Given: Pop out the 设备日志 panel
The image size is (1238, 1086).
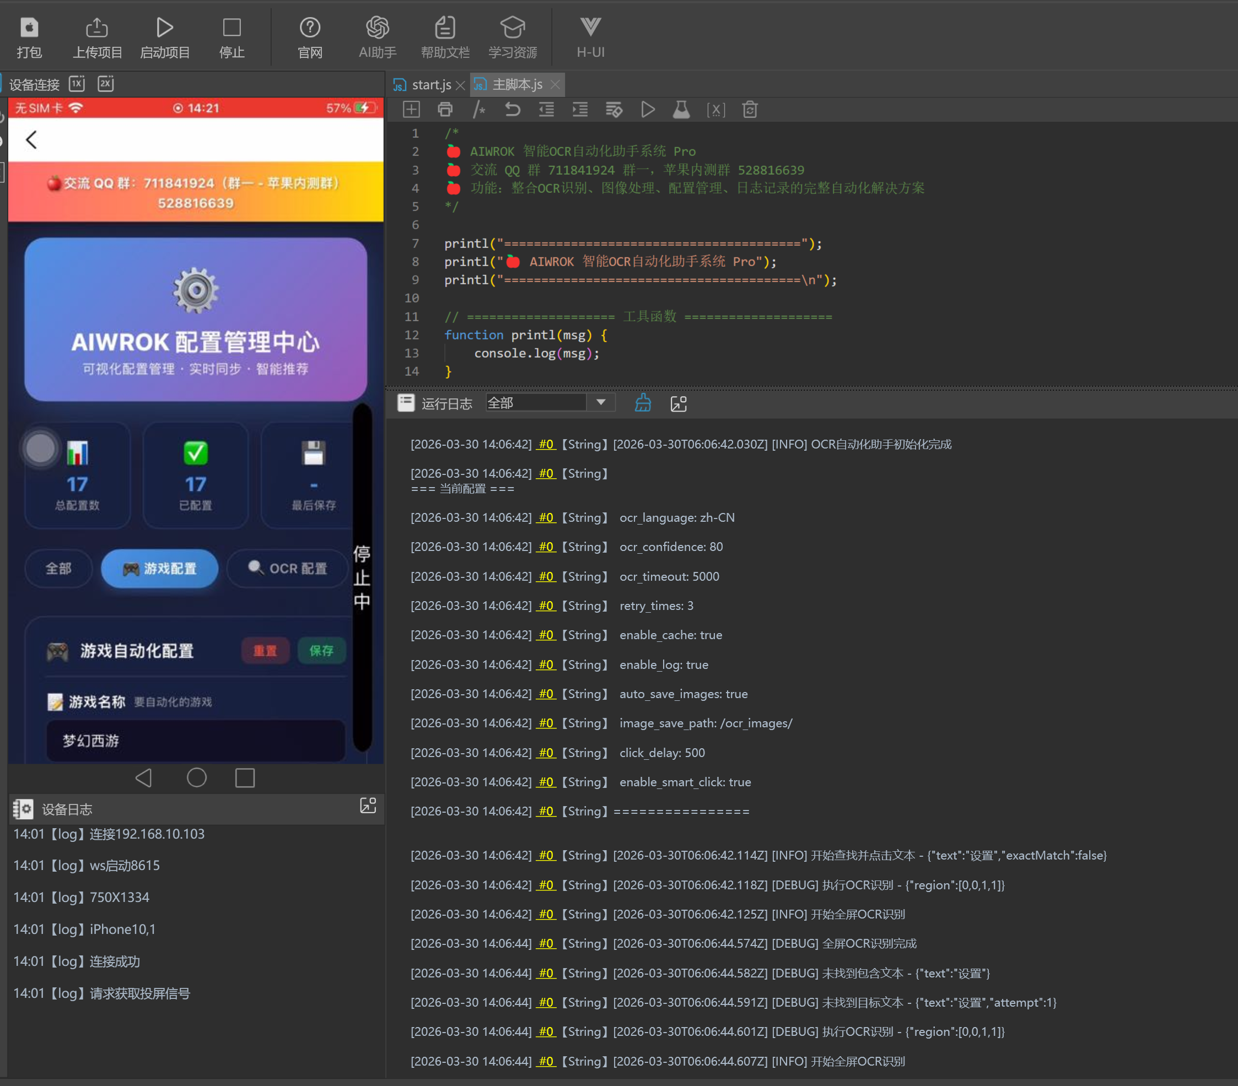Looking at the screenshot, I should coord(368,805).
